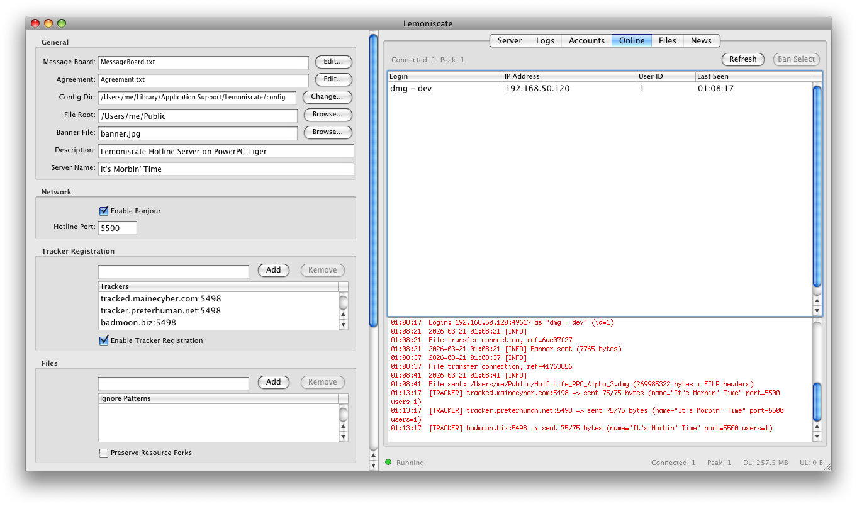Viewport: 857px width, 506px height.
Task: Edit the Agreement.txt file
Action: (x=333, y=79)
